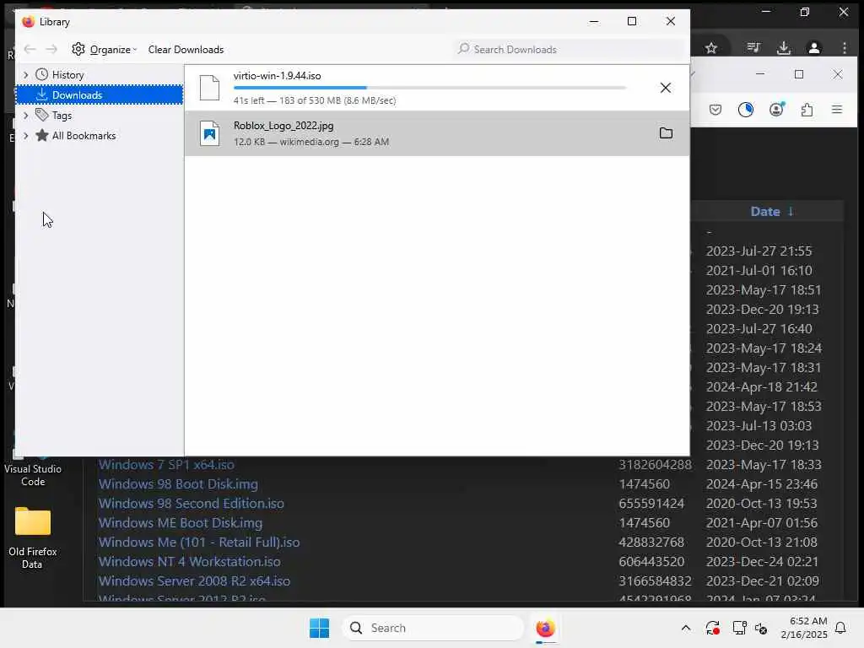The image size is (864, 648).
Task: Open Windows 98 Boot Disk.img link
Action: coord(178,483)
